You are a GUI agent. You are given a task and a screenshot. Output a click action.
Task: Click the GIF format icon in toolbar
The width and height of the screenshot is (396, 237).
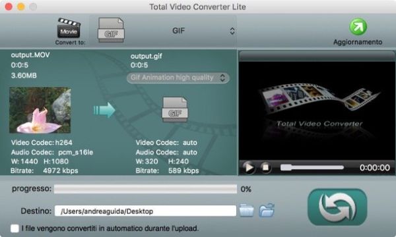(x=111, y=30)
